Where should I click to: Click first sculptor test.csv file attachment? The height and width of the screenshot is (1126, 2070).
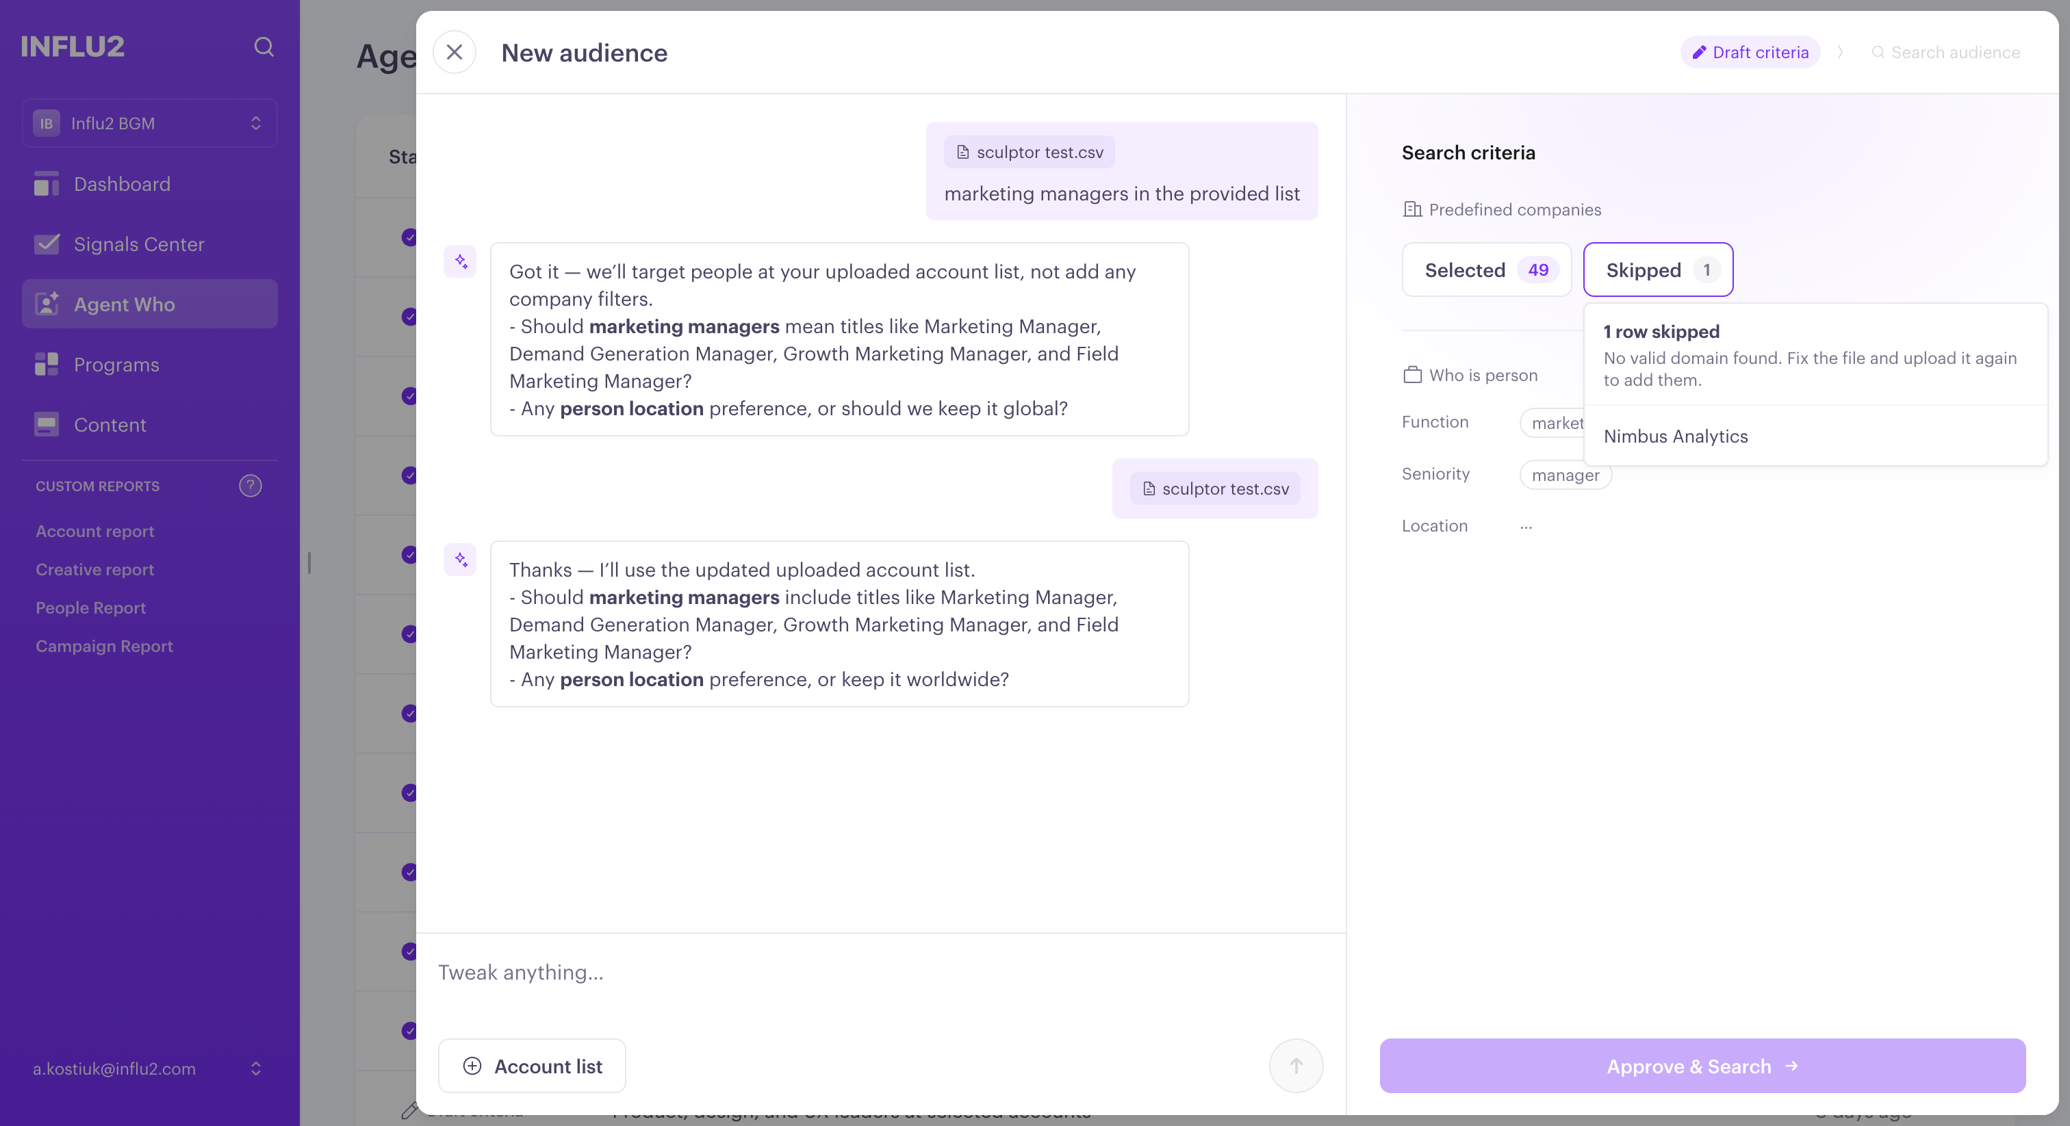click(1030, 152)
